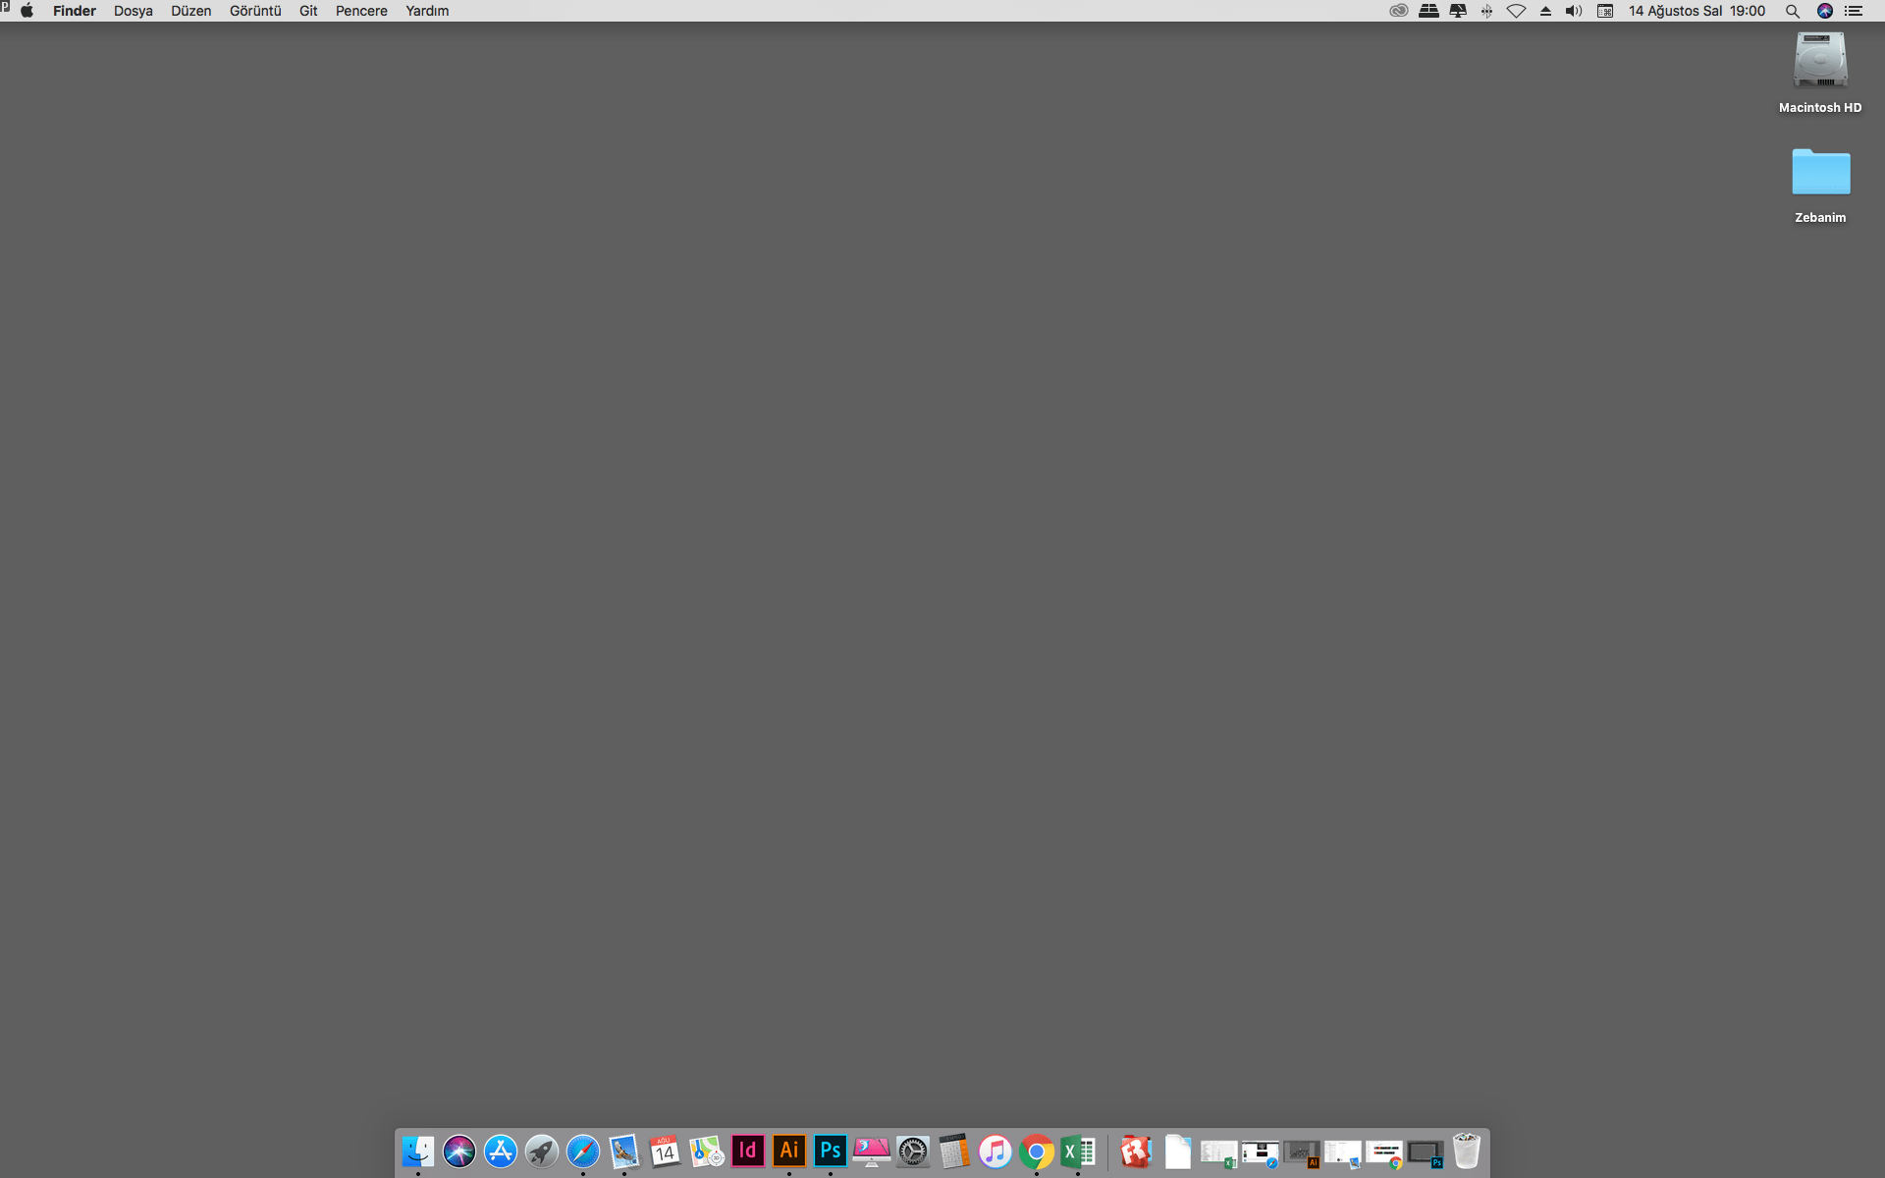Open the Görüntü menu
This screenshot has height=1178, width=1885.
(x=255, y=11)
